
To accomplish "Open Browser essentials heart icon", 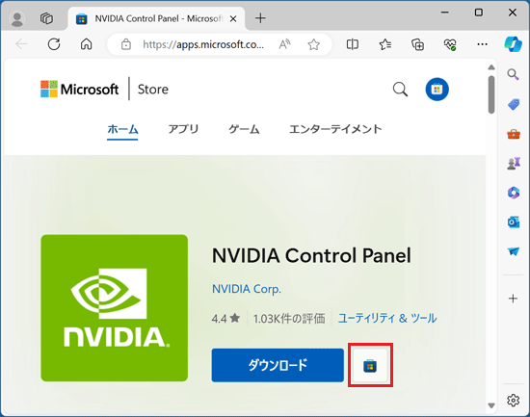I will click(450, 44).
